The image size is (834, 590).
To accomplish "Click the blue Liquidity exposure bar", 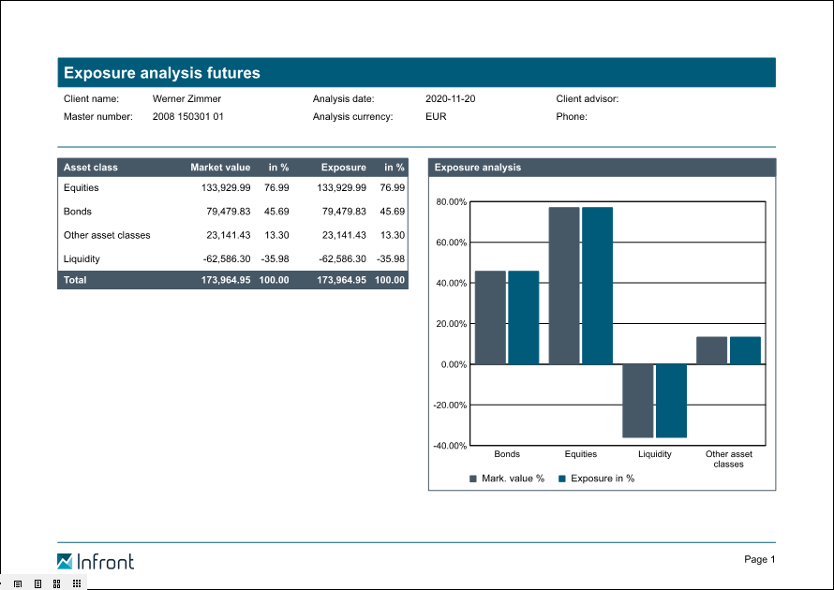I will click(671, 401).
